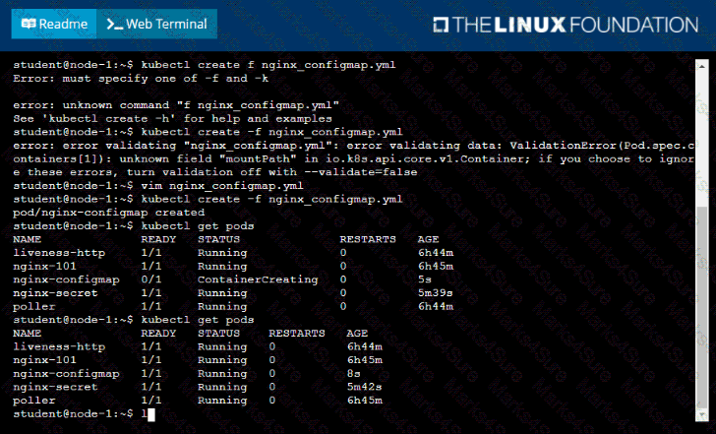Focus the terminal cursor at the last prompt
Viewport: 716px width, 434px height.
[144, 414]
